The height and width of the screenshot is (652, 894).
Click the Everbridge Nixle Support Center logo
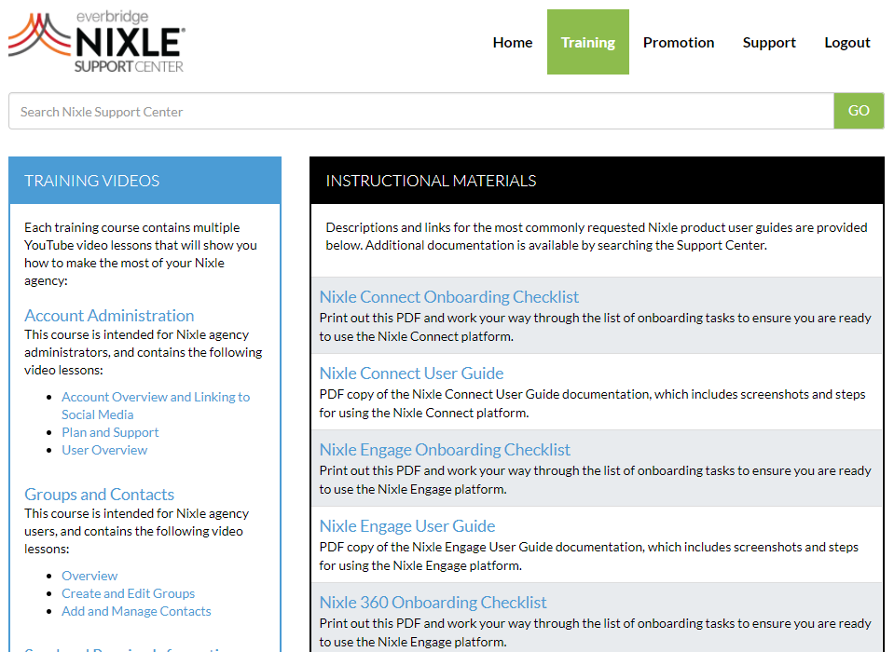(x=97, y=42)
